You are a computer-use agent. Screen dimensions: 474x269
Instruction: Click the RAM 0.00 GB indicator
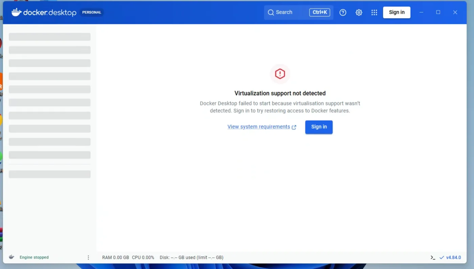pos(115,257)
